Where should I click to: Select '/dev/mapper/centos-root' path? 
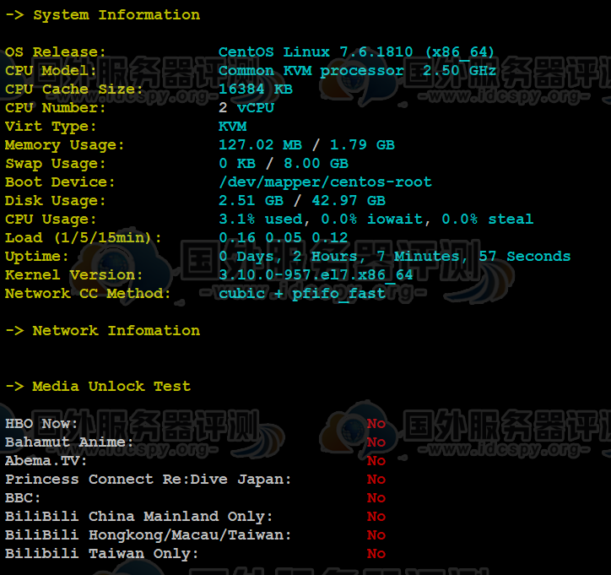click(x=326, y=182)
